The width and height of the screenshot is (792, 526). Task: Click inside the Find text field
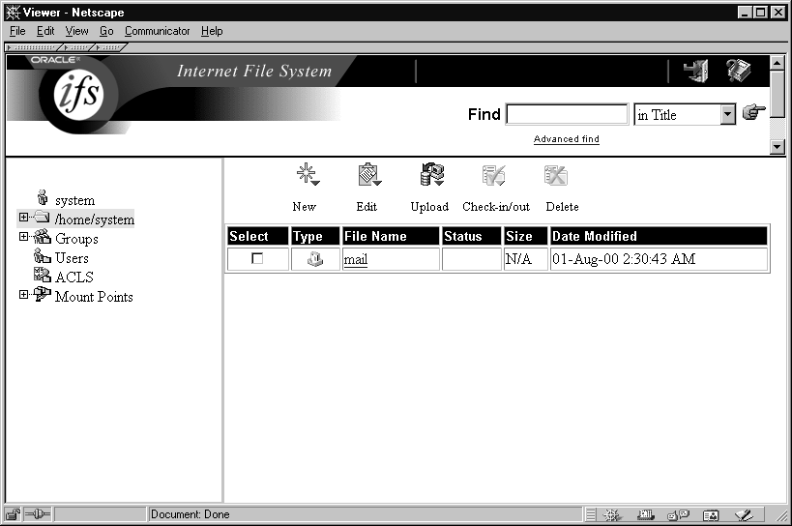[567, 114]
